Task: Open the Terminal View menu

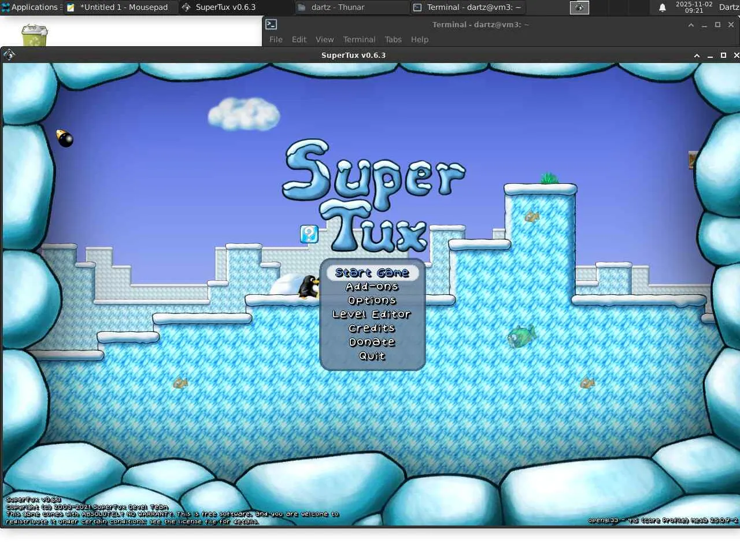Action: pos(324,39)
